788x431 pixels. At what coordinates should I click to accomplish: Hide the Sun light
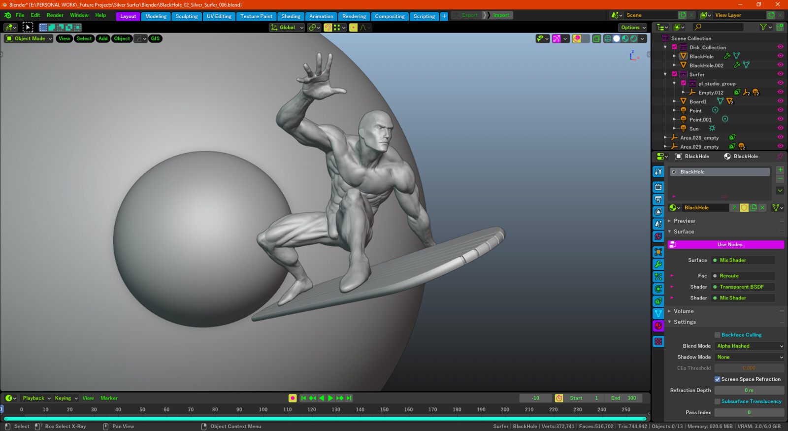click(x=780, y=129)
